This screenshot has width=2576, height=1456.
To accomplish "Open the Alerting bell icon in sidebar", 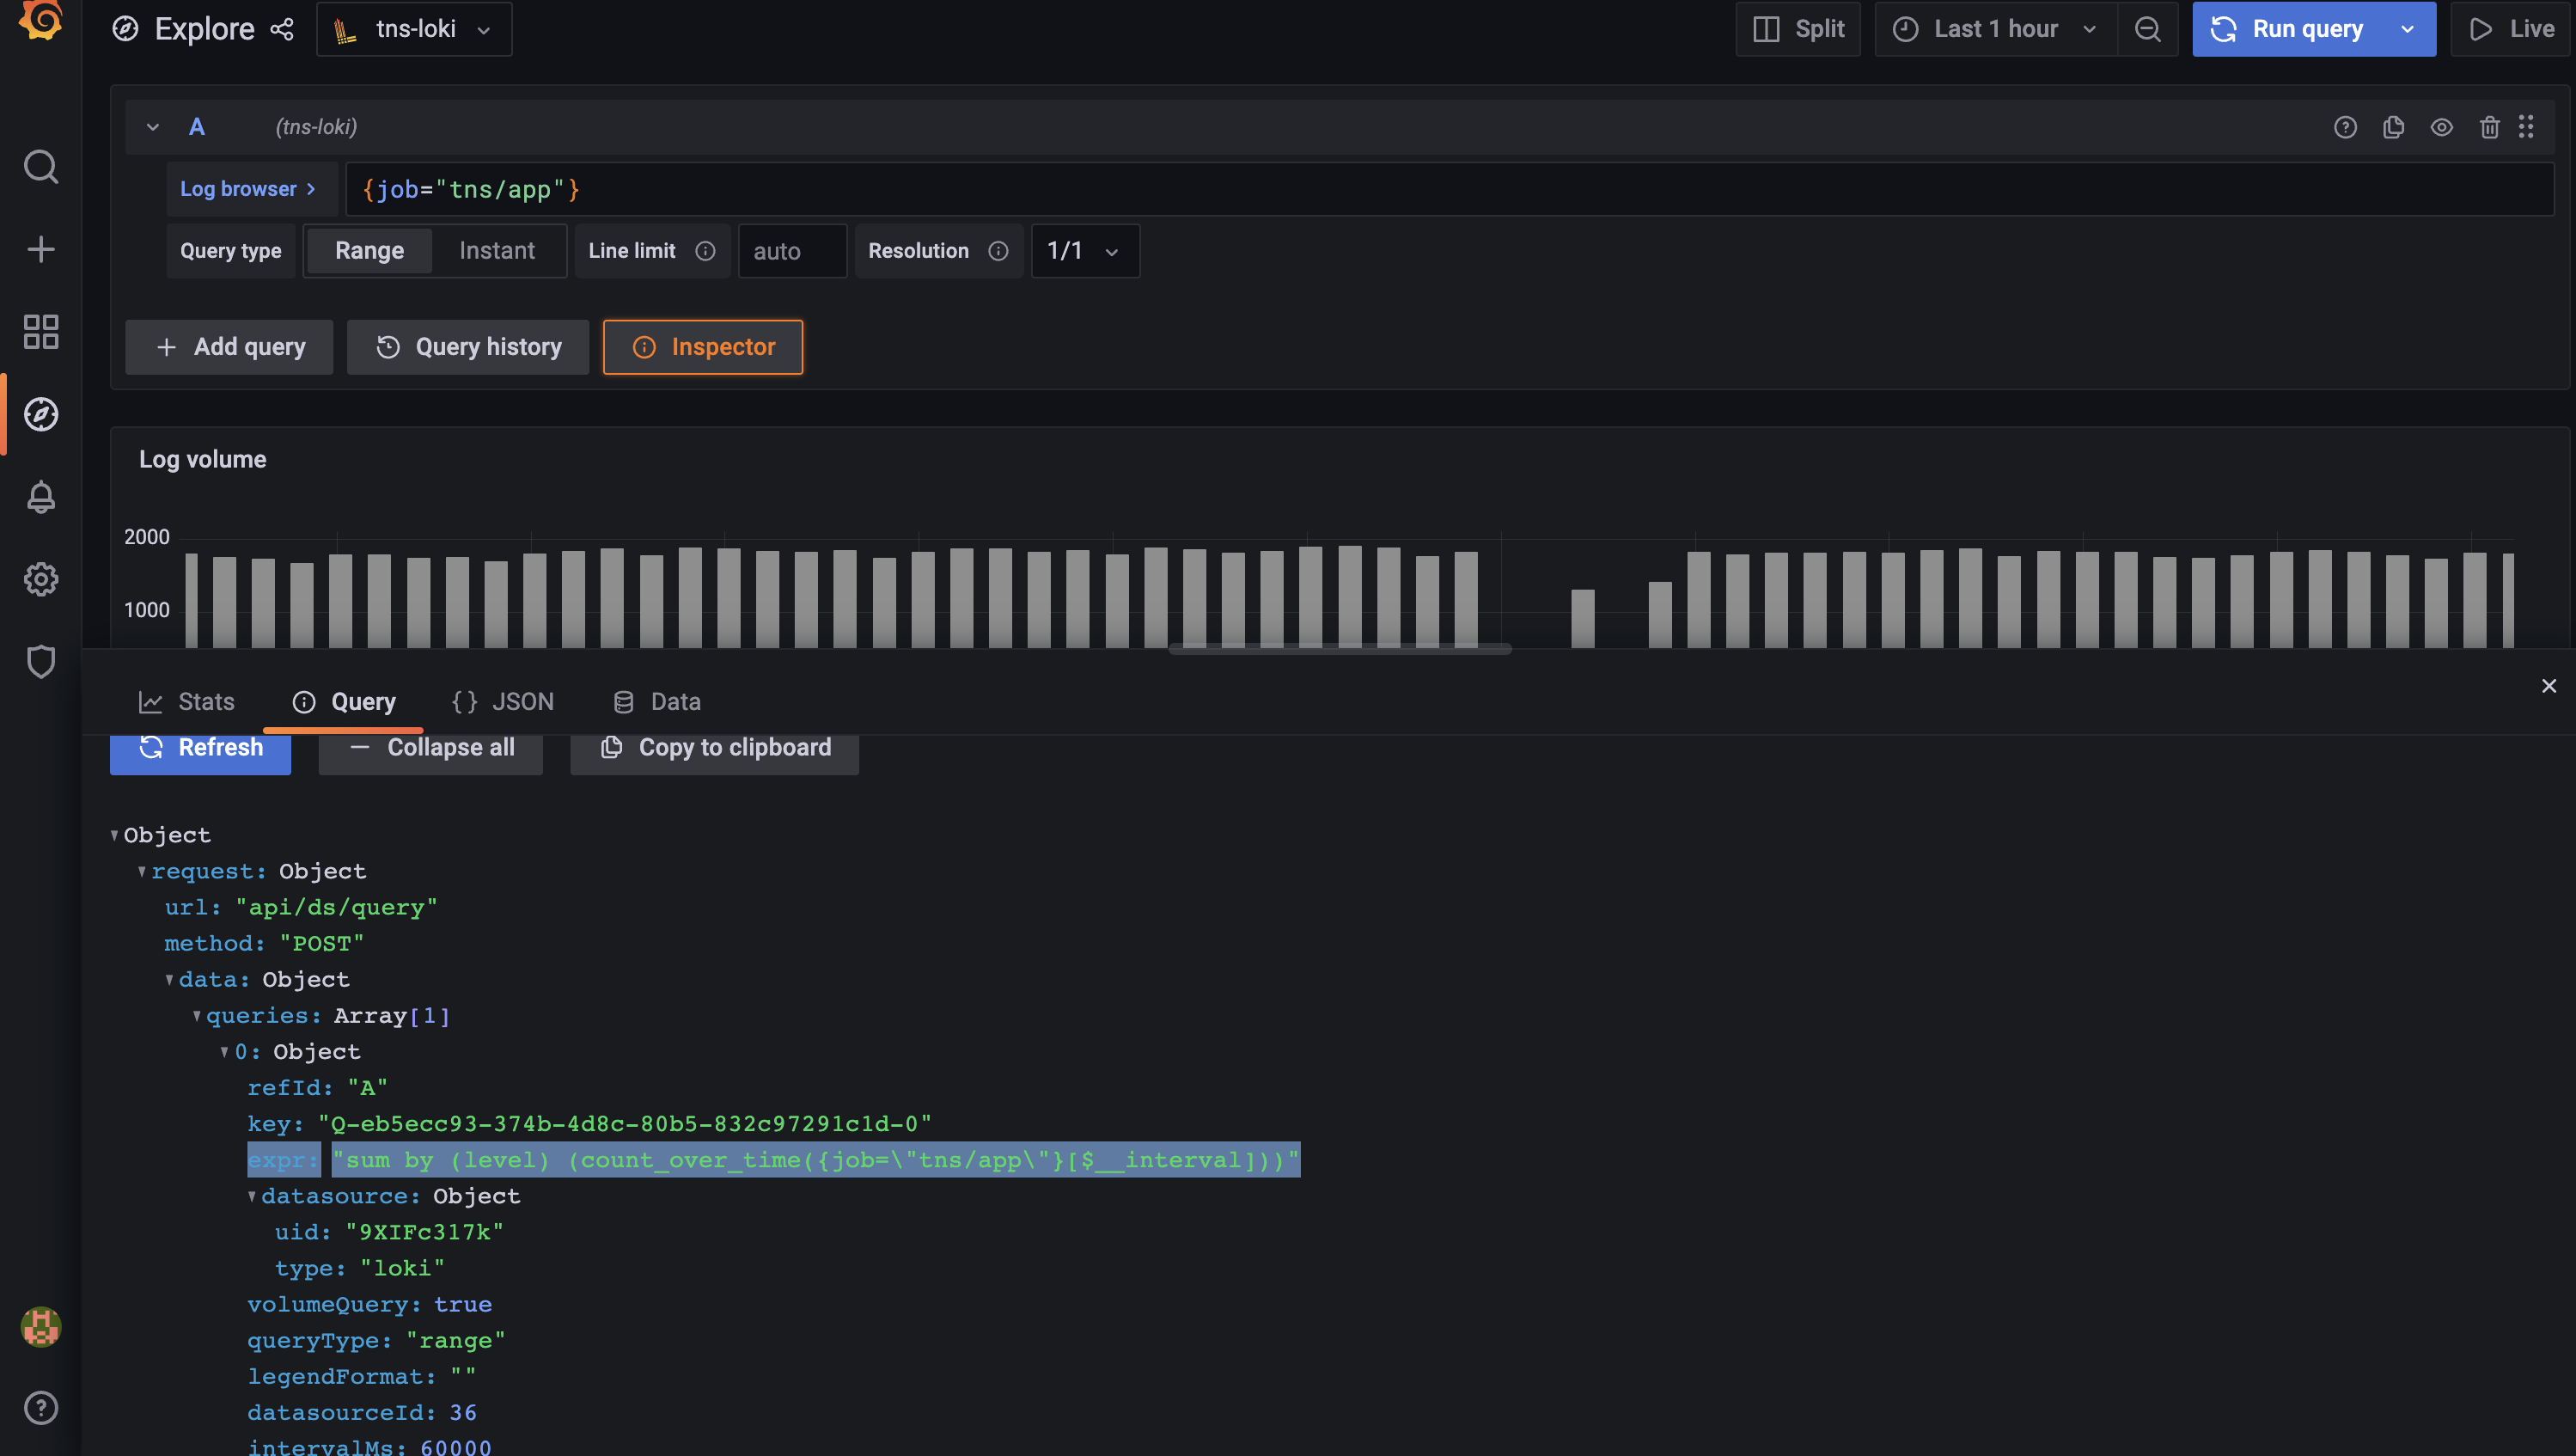I will [41, 497].
